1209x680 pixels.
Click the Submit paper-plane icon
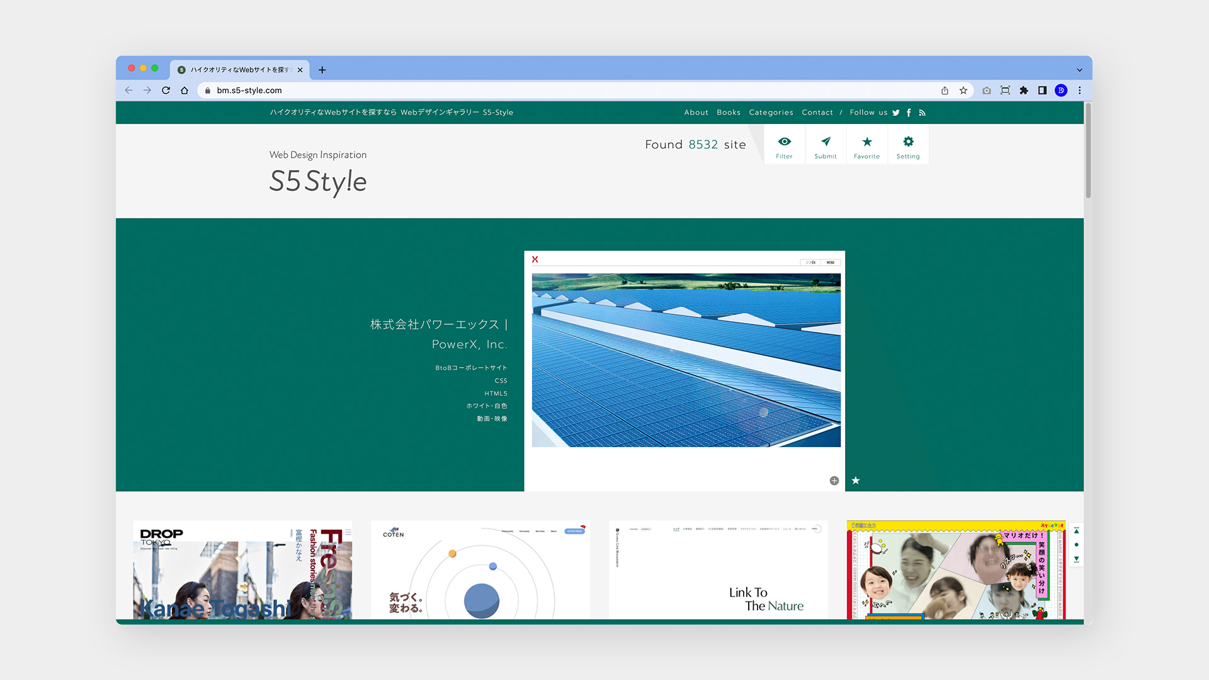tap(826, 145)
